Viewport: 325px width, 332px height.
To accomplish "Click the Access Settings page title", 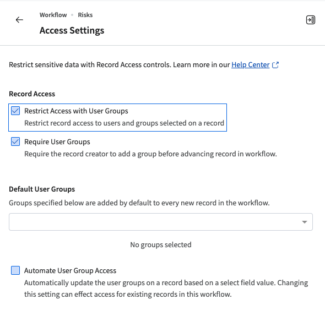I will [x=72, y=30].
